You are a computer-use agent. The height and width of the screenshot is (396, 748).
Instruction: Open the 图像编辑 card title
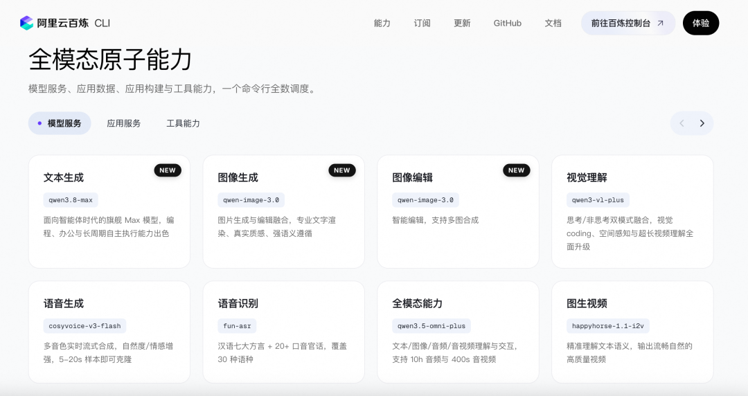pos(412,177)
